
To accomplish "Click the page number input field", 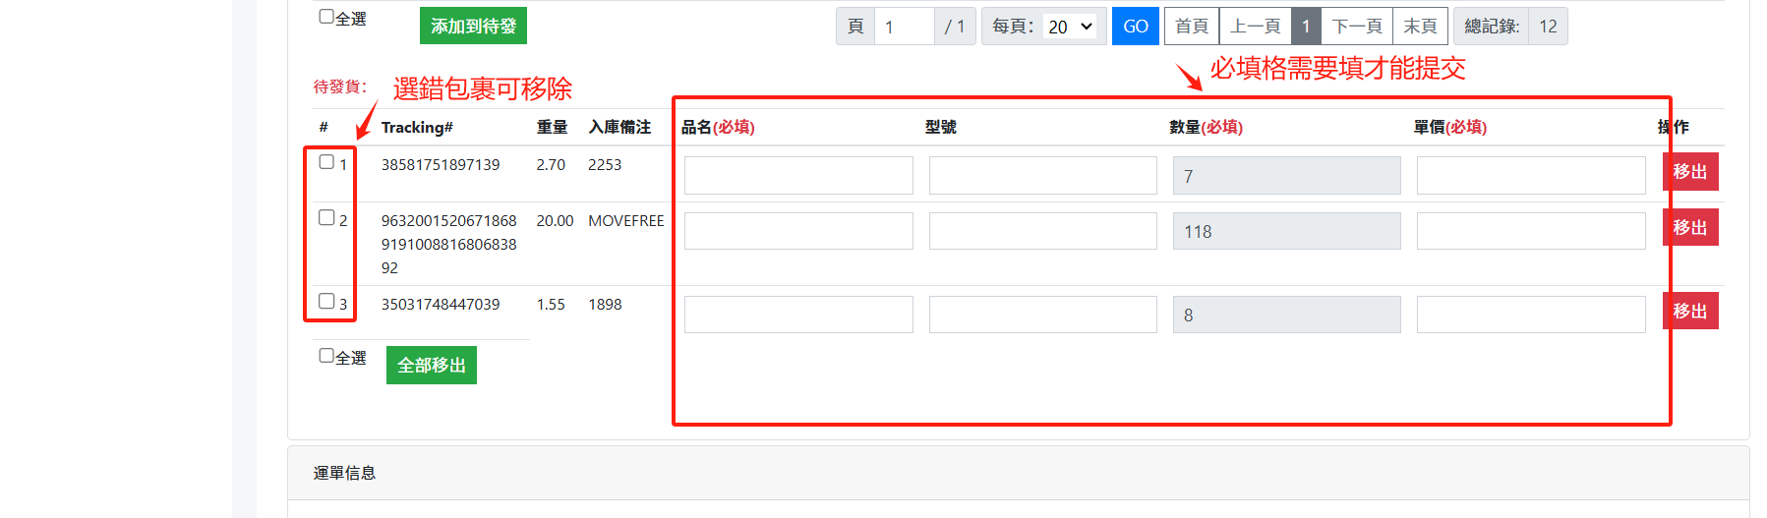I will 904,27.
